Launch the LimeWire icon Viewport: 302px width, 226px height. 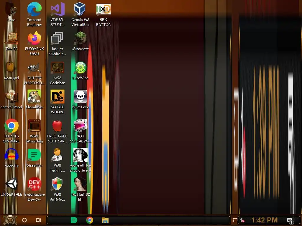[x=80, y=71]
